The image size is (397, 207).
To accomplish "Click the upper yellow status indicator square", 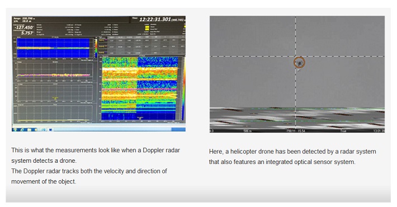I will [146, 26].
